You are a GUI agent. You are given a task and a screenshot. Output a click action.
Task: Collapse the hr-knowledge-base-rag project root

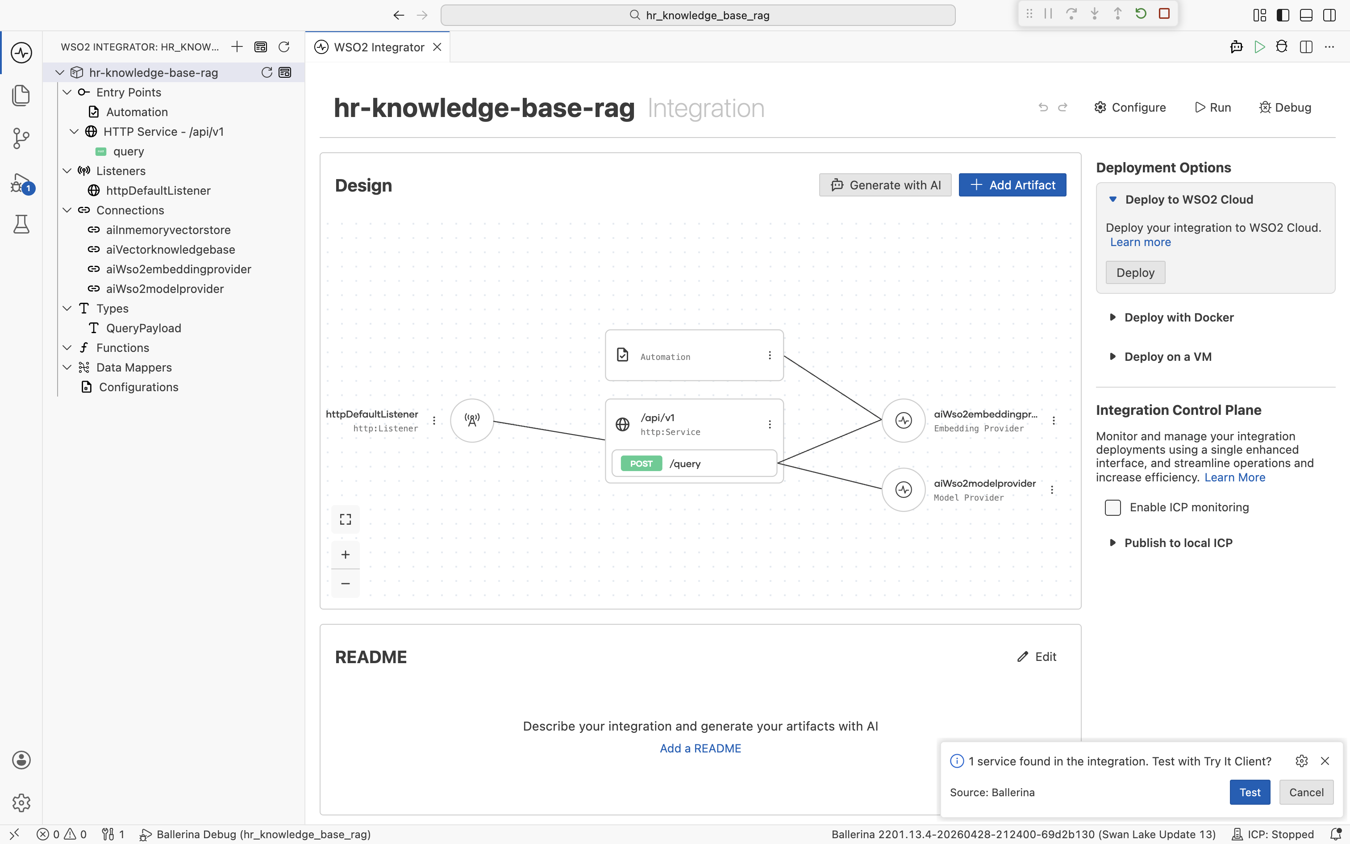[x=60, y=72]
